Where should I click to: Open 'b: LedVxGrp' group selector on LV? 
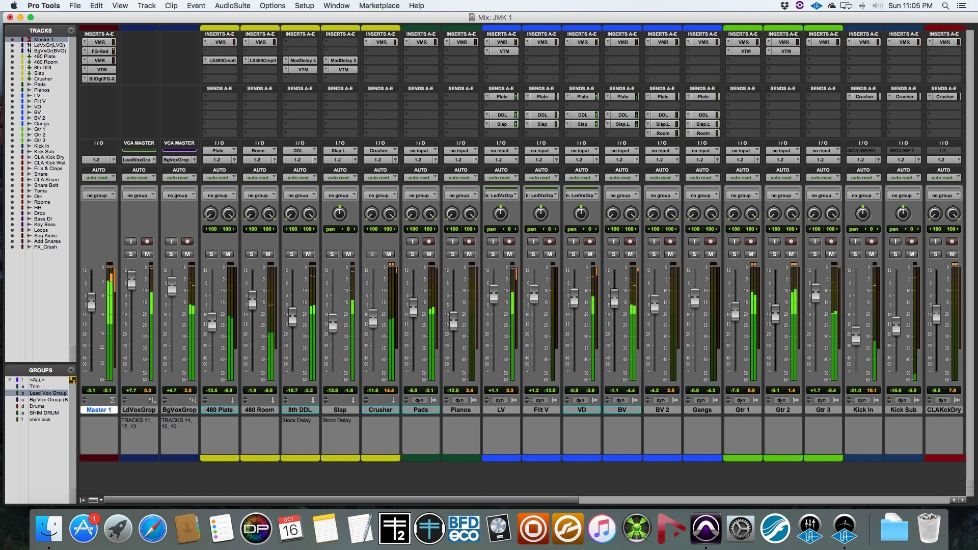[x=501, y=196]
